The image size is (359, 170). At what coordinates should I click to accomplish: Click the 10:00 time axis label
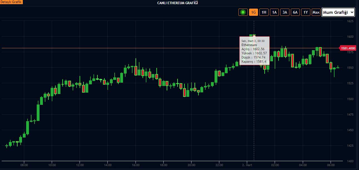click(x=52, y=165)
